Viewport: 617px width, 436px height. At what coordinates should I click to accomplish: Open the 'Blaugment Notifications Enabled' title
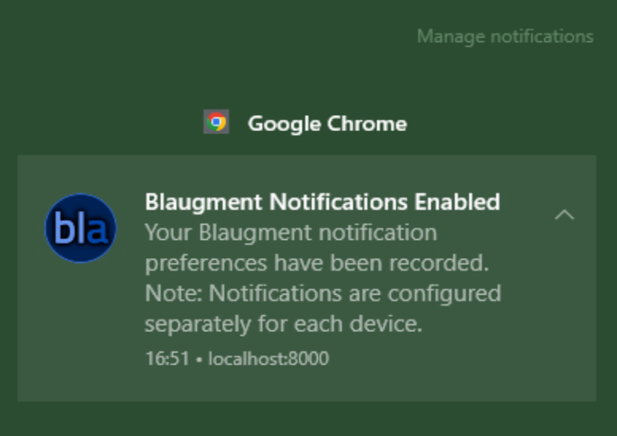click(322, 203)
